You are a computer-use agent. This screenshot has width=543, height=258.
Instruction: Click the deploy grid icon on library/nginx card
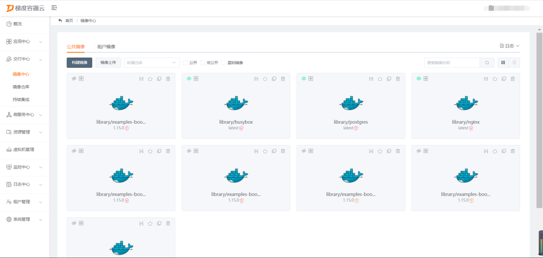click(x=426, y=79)
